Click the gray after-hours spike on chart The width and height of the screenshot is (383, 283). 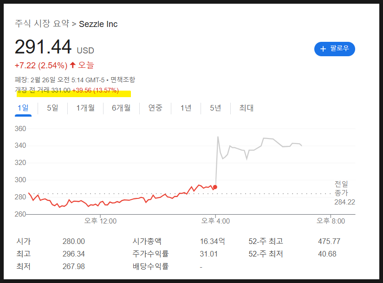point(218,137)
